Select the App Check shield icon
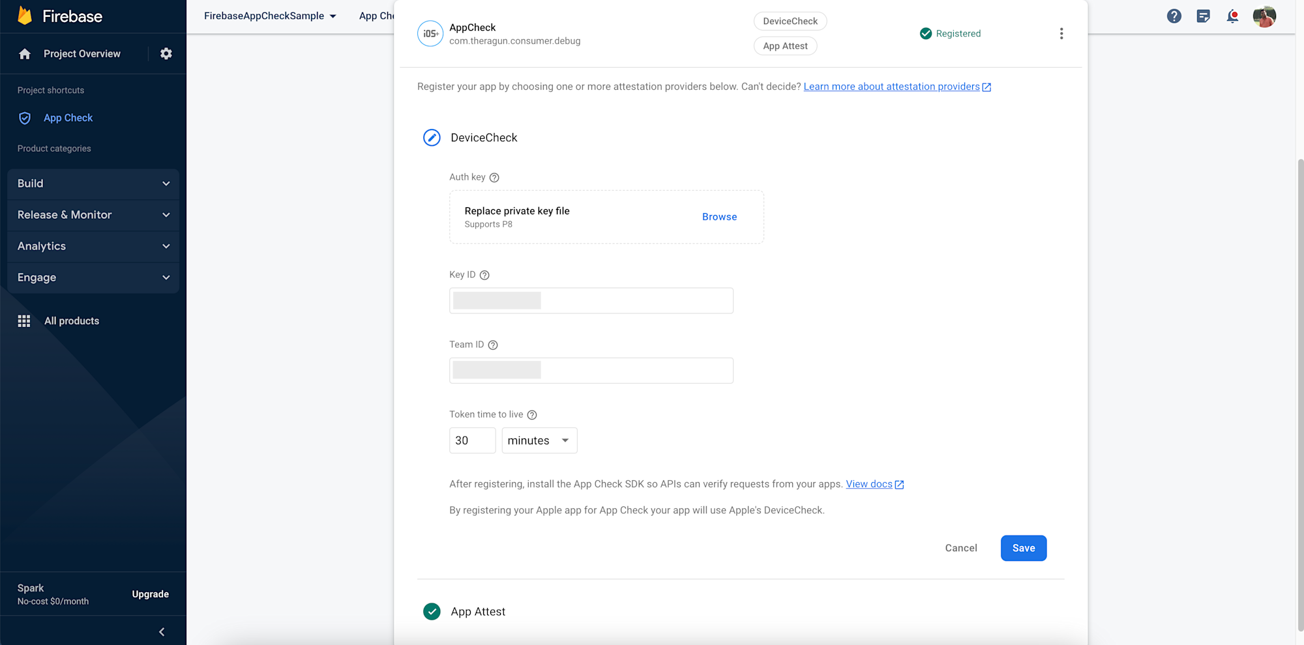This screenshot has height=645, width=1304. pyautogui.click(x=24, y=118)
